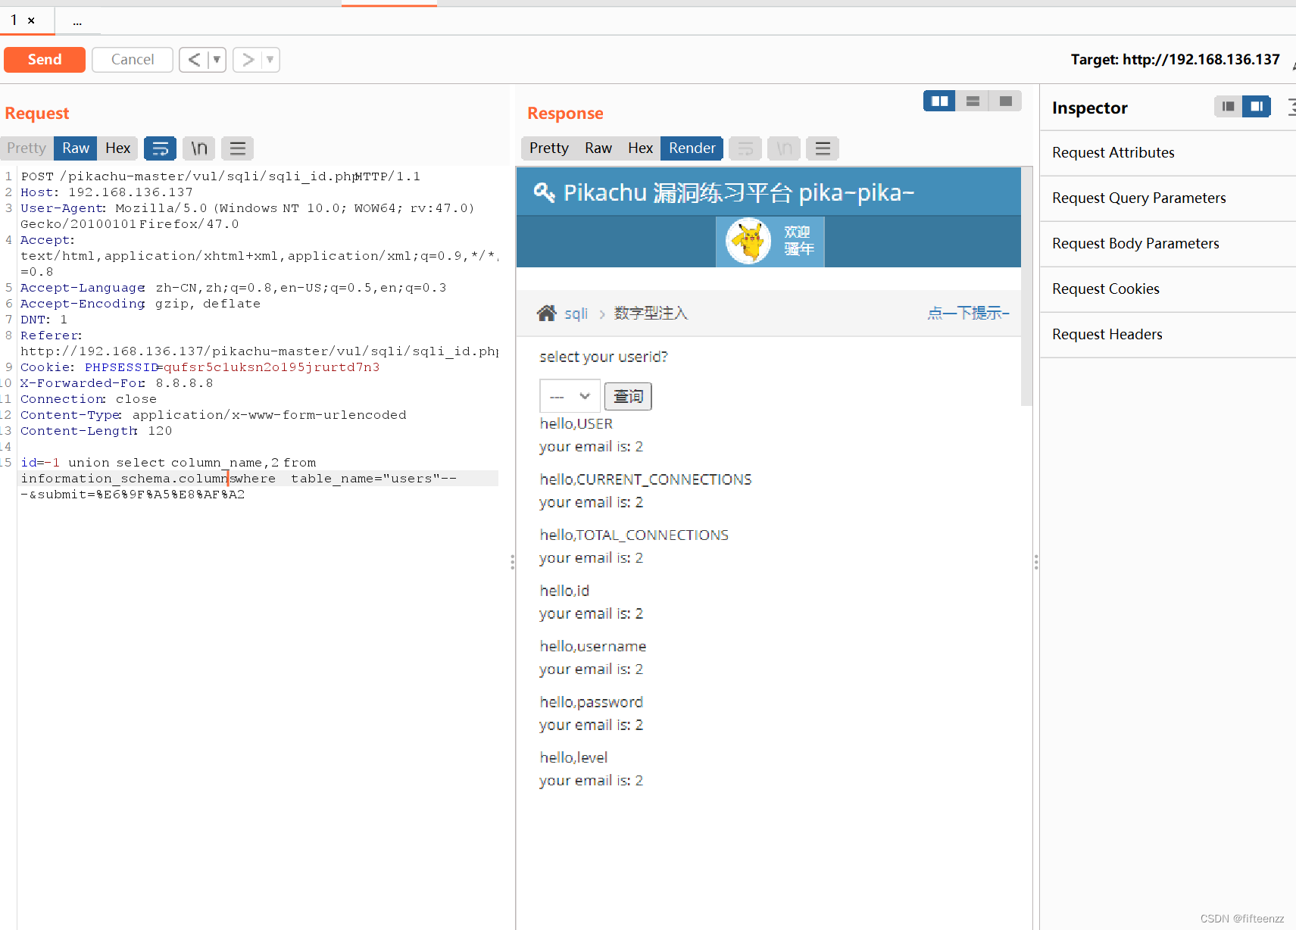Toggle non-printable characters in Response pane
The height and width of the screenshot is (930, 1296).
[x=784, y=148]
